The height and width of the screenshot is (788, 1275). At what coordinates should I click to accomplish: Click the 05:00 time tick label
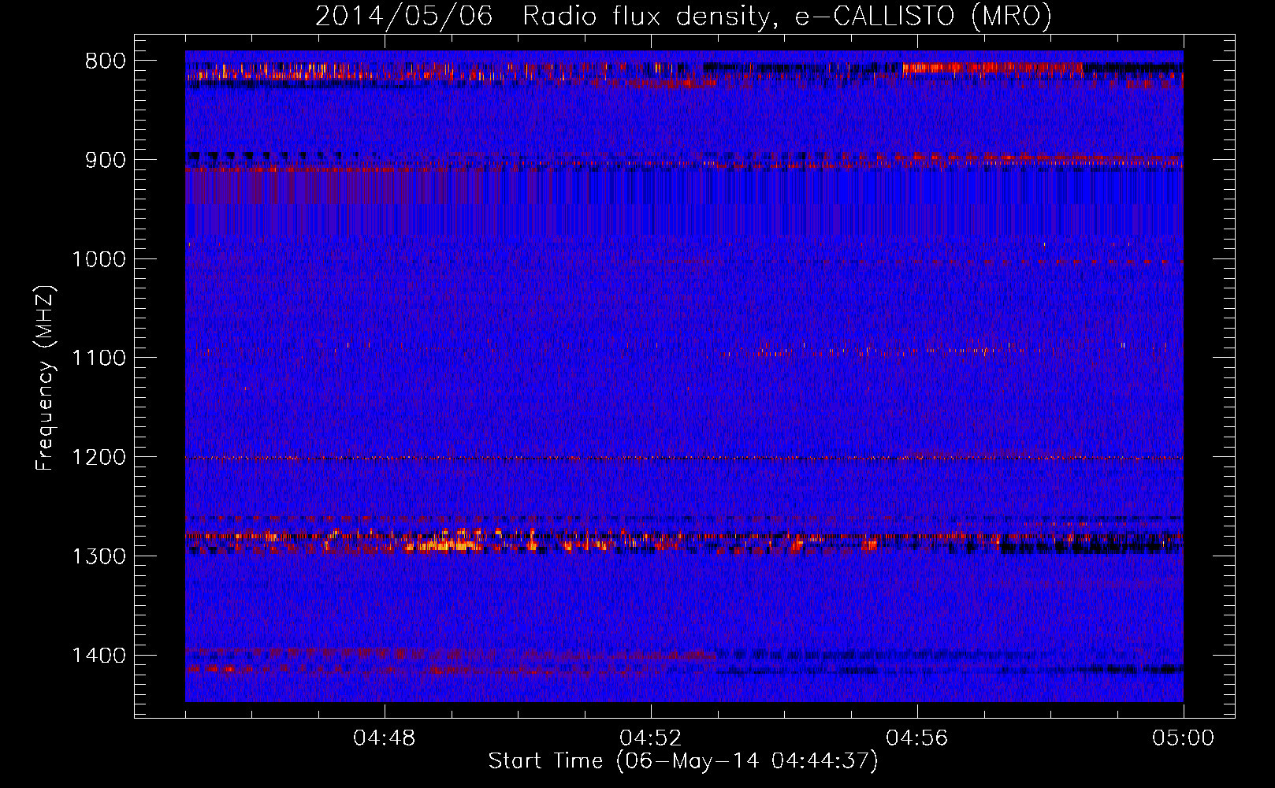point(1184,738)
